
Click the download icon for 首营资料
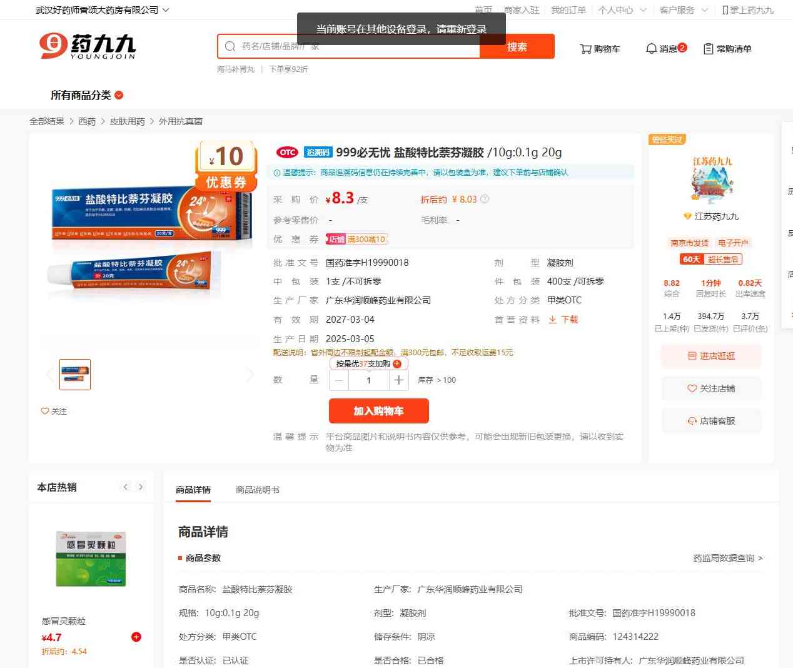(x=553, y=320)
